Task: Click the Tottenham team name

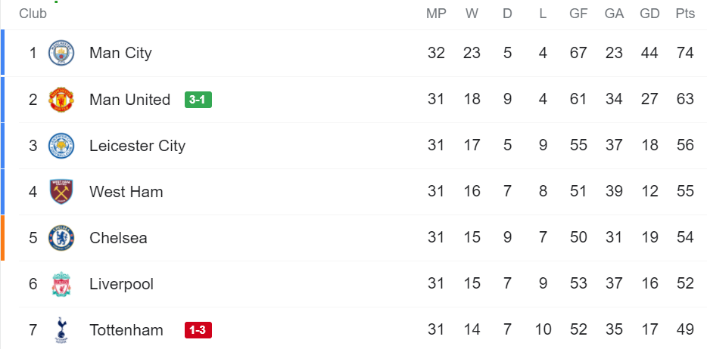Action: (126, 330)
